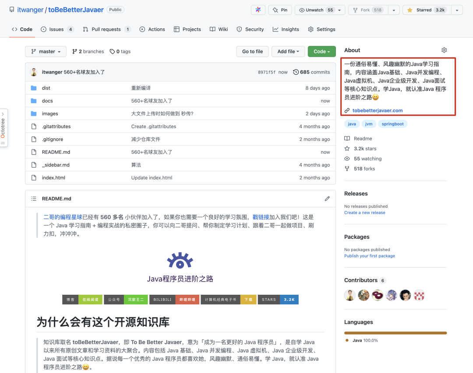Open the Starred lists dropdown arrow
This screenshot has height=373, width=473.
pos(457,10)
